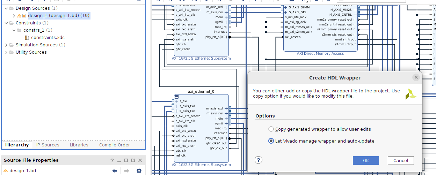Expand M_AXIS_CNTRL port on AXI DMA block
Screen dimensions: 436x175
[x=355, y=15]
